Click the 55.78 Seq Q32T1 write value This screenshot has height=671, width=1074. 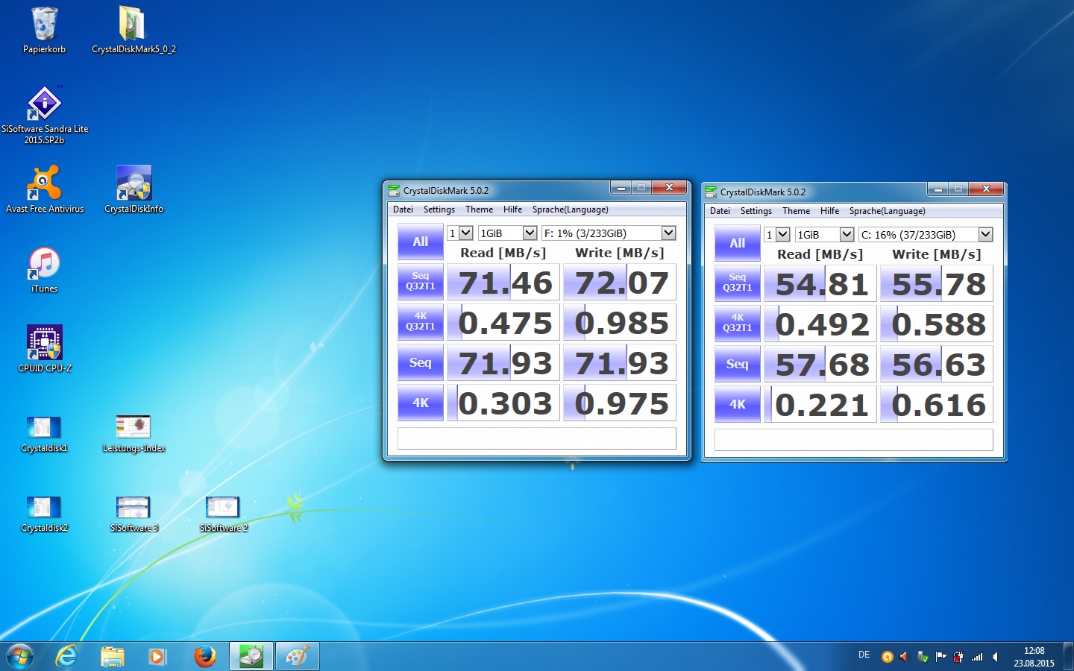[937, 284]
